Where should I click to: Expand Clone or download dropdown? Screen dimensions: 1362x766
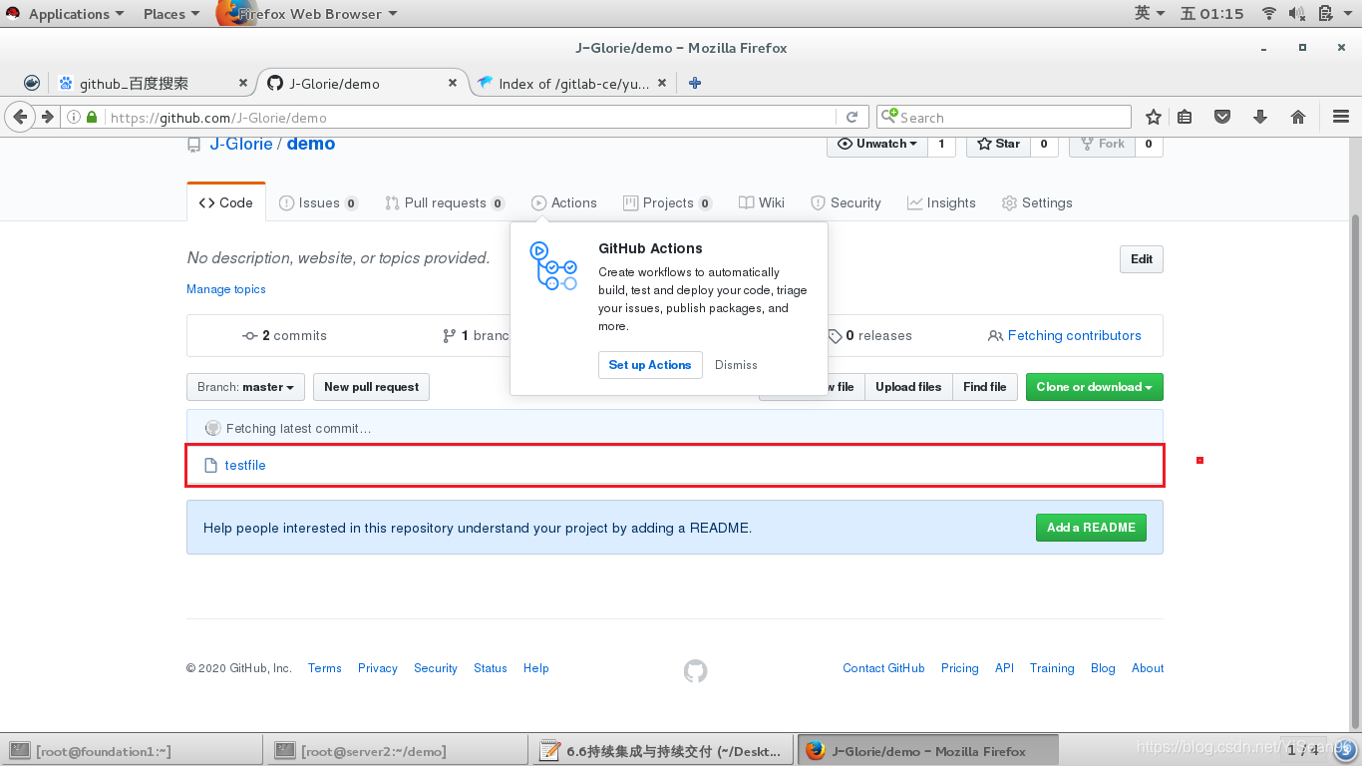pos(1094,387)
